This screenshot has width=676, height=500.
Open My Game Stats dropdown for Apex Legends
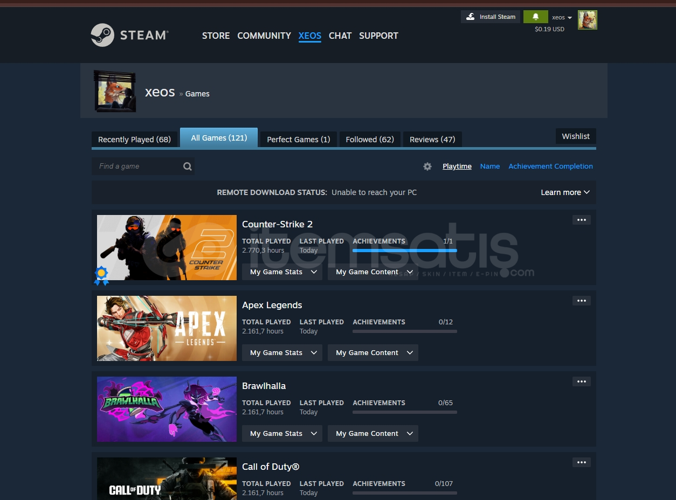pyautogui.click(x=282, y=353)
